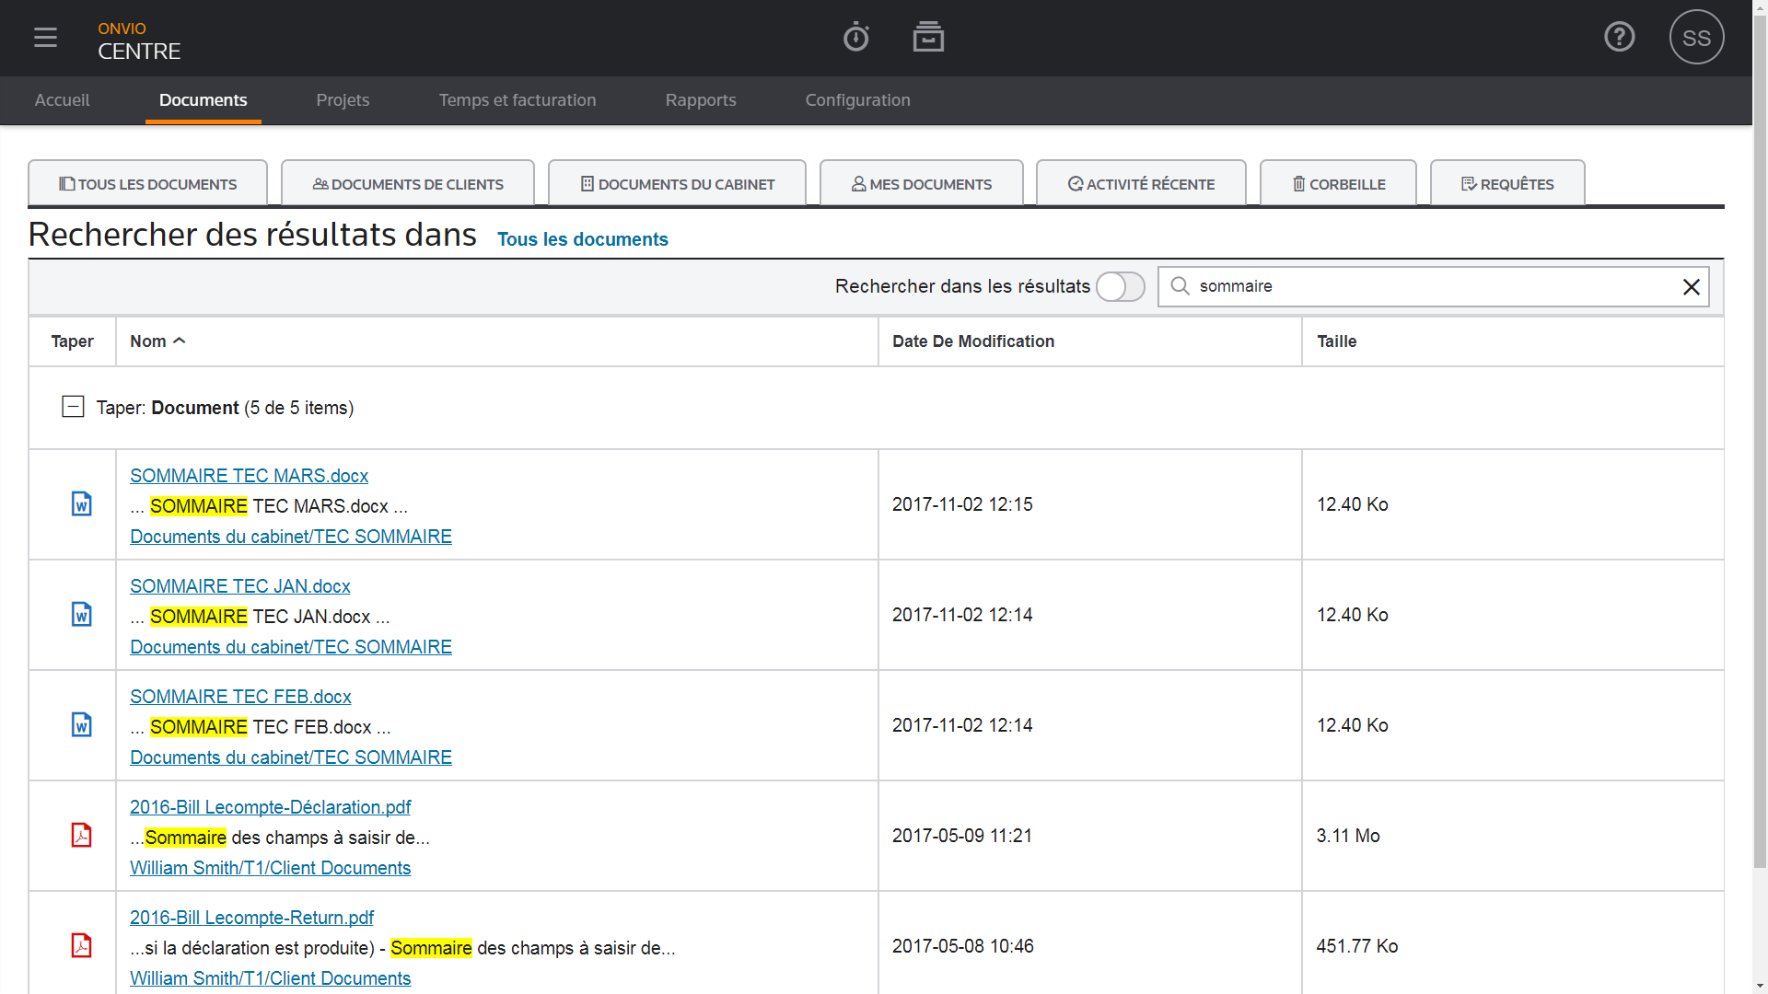Collapse the Taper: Document group

73,407
